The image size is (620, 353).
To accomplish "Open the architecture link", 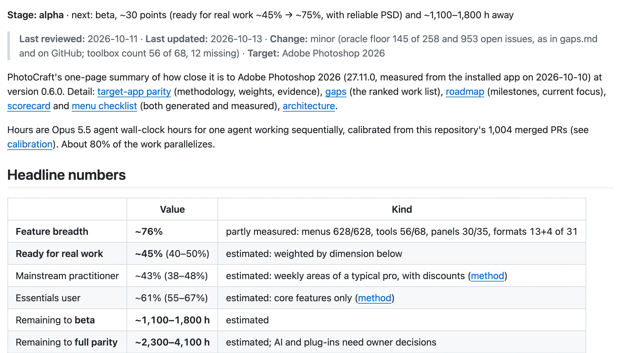I will (x=309, y=106).
